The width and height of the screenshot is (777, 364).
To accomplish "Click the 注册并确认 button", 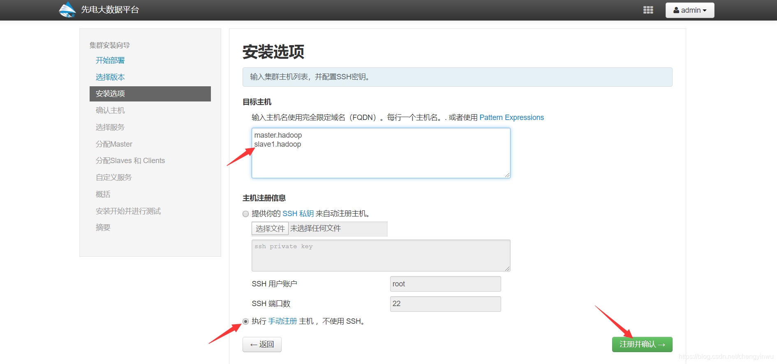I will point(642,344).
